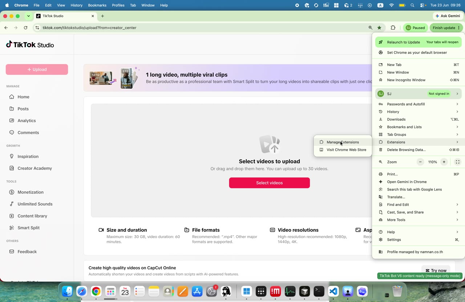Expand Cast, Save, and Share submenu

coord(418,212)
